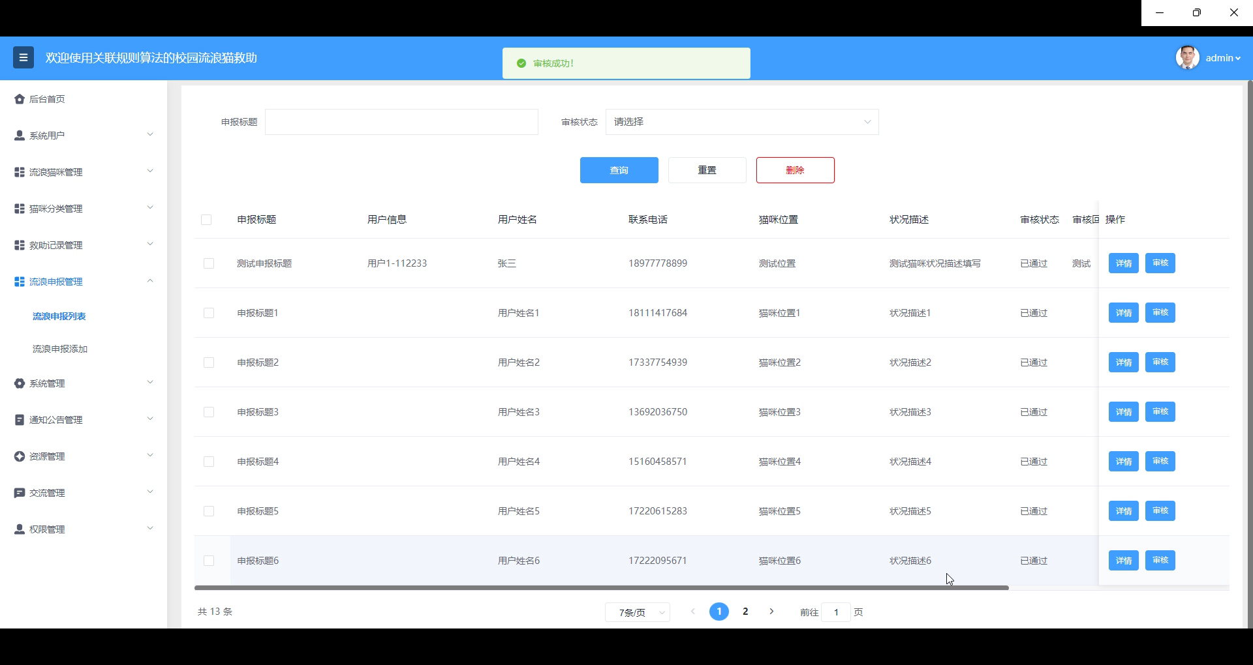Click the person icon beside 权限管理
This screenshot has height=665, width=1253.
pyautogui.click(x=20, y=529)
